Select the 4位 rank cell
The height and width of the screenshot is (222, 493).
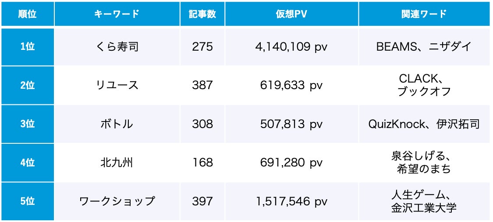click(27, 163)
